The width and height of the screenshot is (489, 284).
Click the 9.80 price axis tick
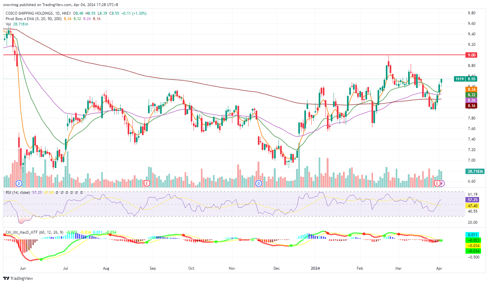[x=471, y=13]
